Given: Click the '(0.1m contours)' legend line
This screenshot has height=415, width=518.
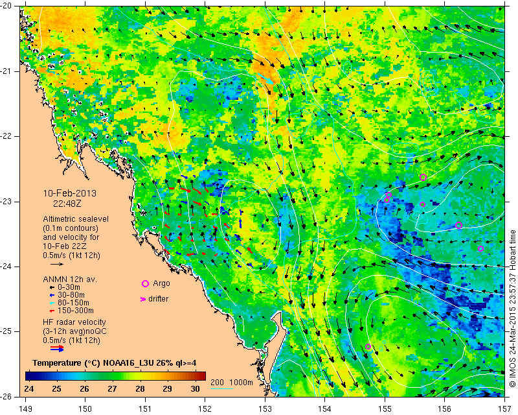Looking at the screenshot, I should click(x=71, y=228).
